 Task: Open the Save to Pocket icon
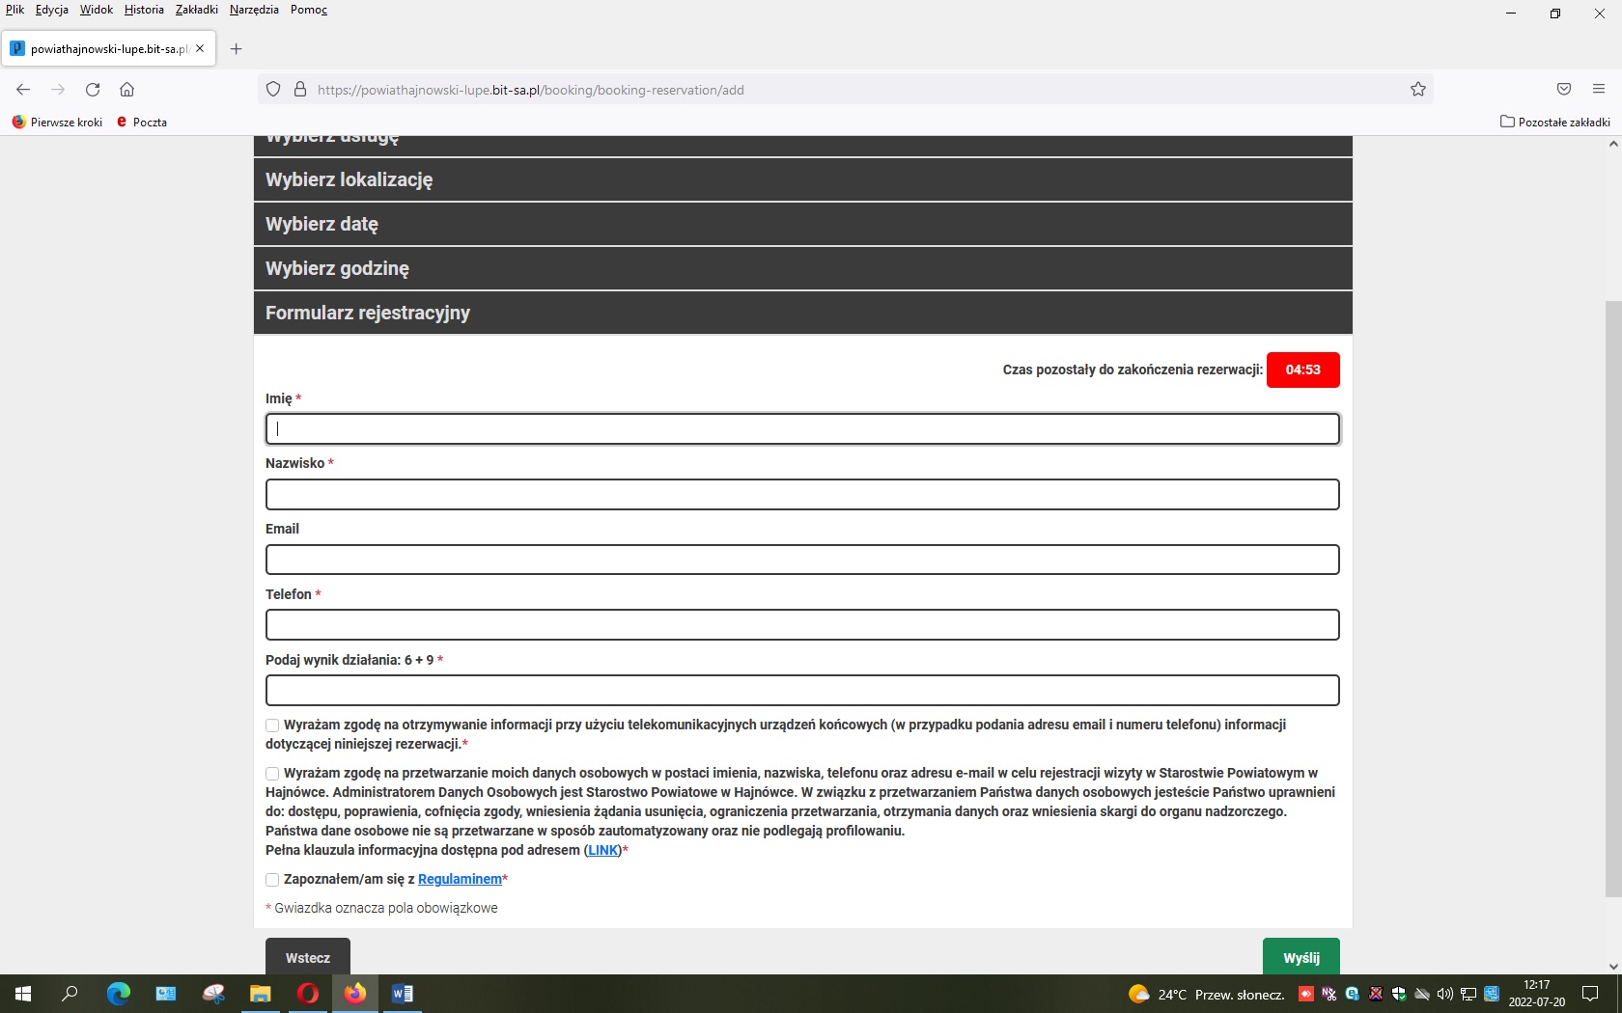pyautogui.click(x=1563, y=90)
